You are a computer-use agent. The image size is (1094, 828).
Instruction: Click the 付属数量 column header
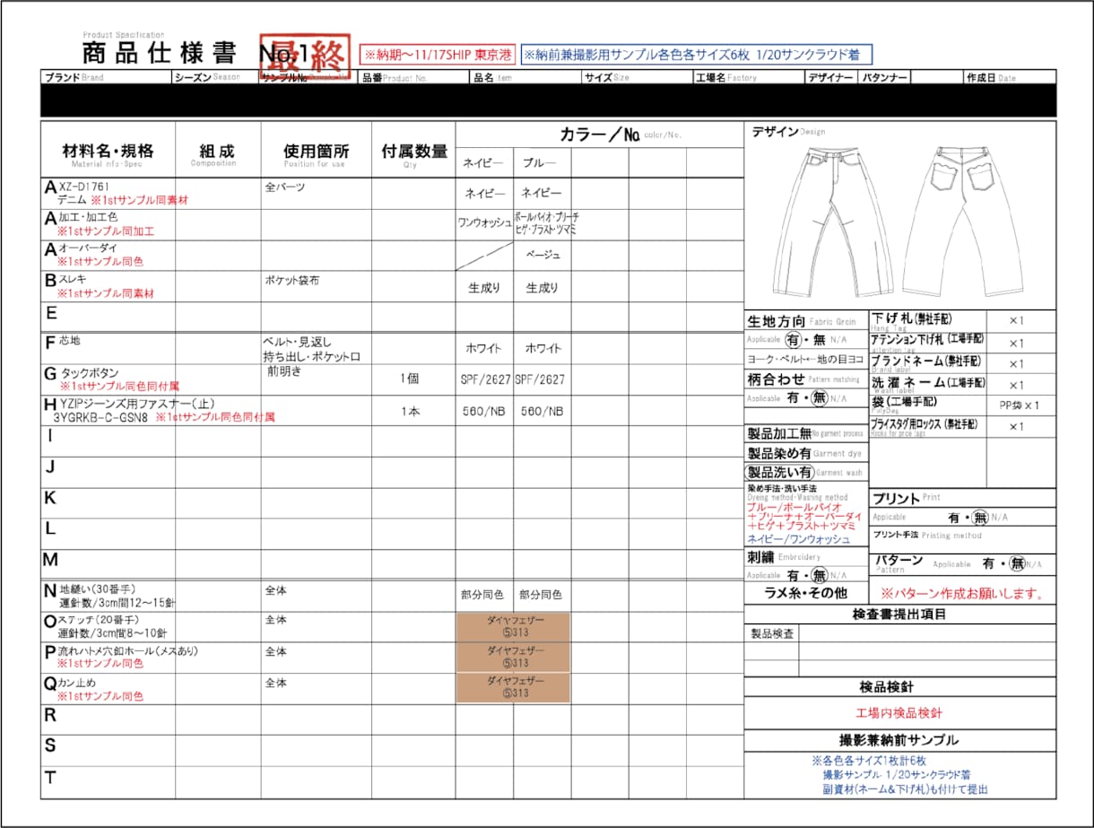click(x=414, y=151)
